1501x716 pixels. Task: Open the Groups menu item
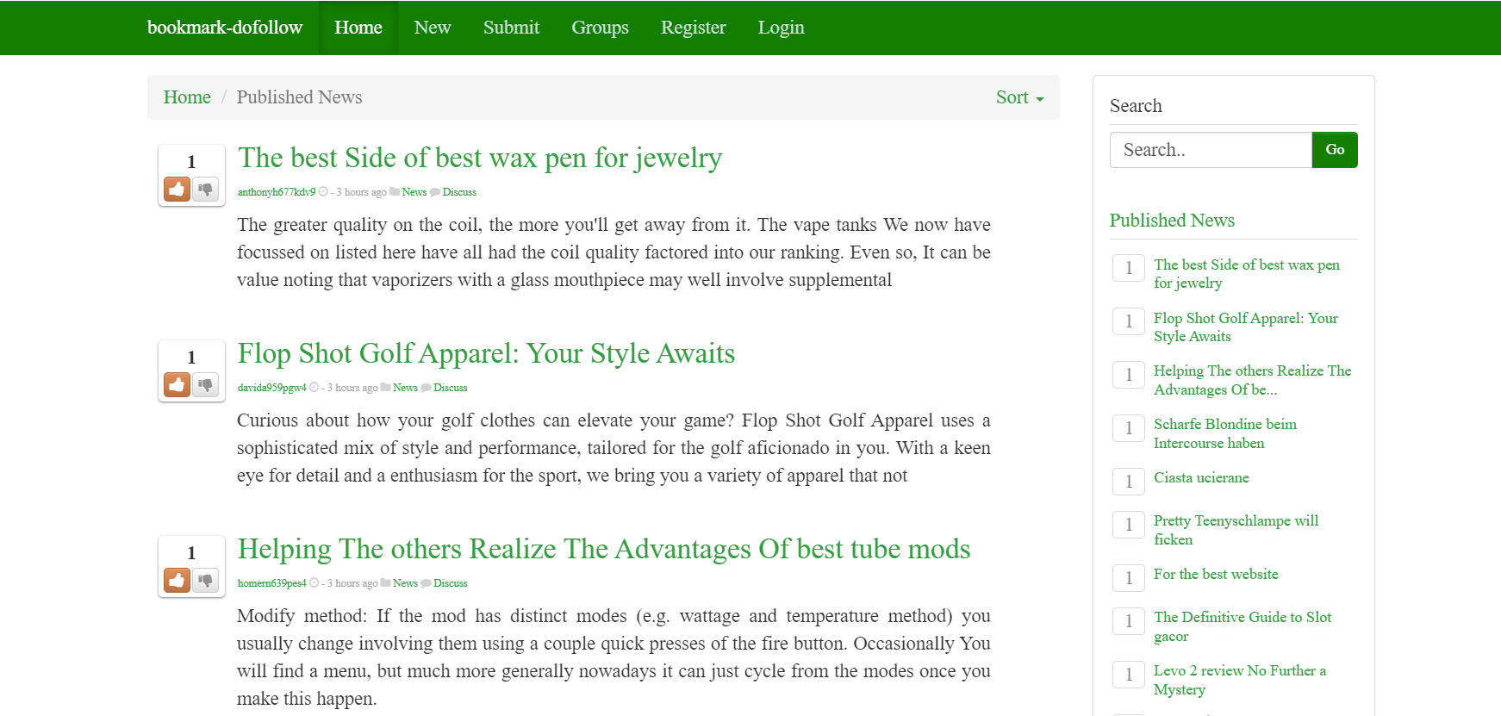(600, 28)
